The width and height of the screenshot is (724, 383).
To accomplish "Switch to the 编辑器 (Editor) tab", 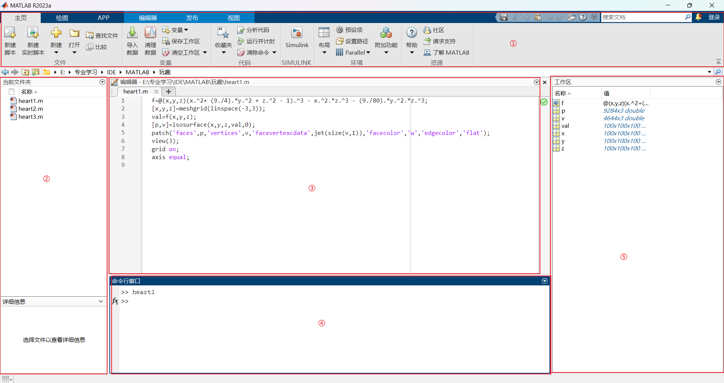I will [148, 18].
